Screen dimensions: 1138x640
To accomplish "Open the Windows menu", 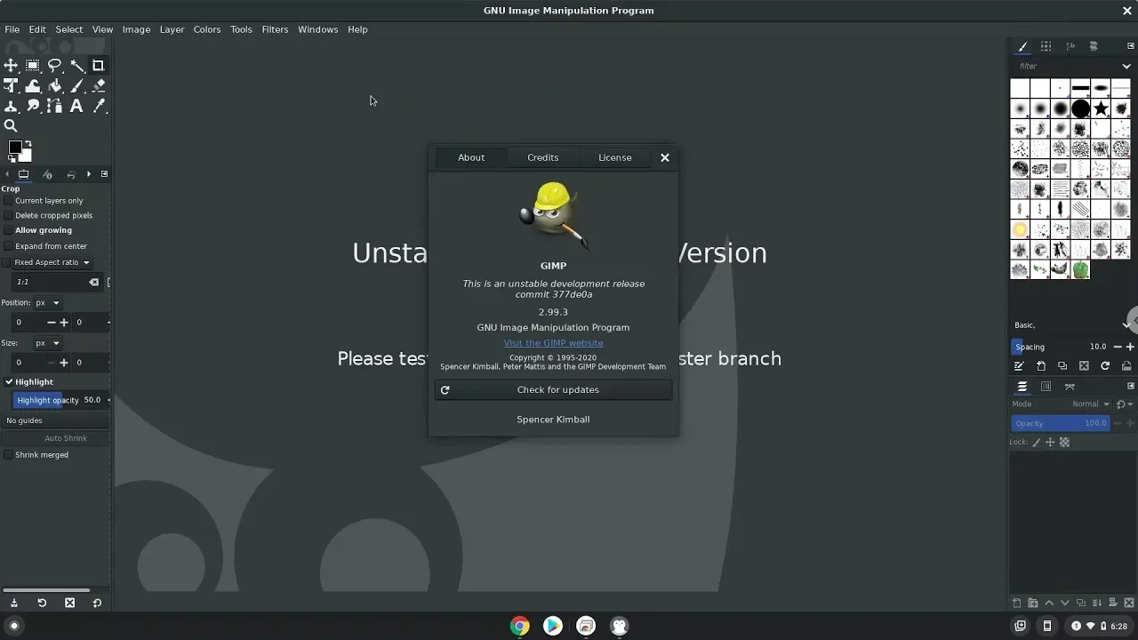I will [x=318, y=29].
